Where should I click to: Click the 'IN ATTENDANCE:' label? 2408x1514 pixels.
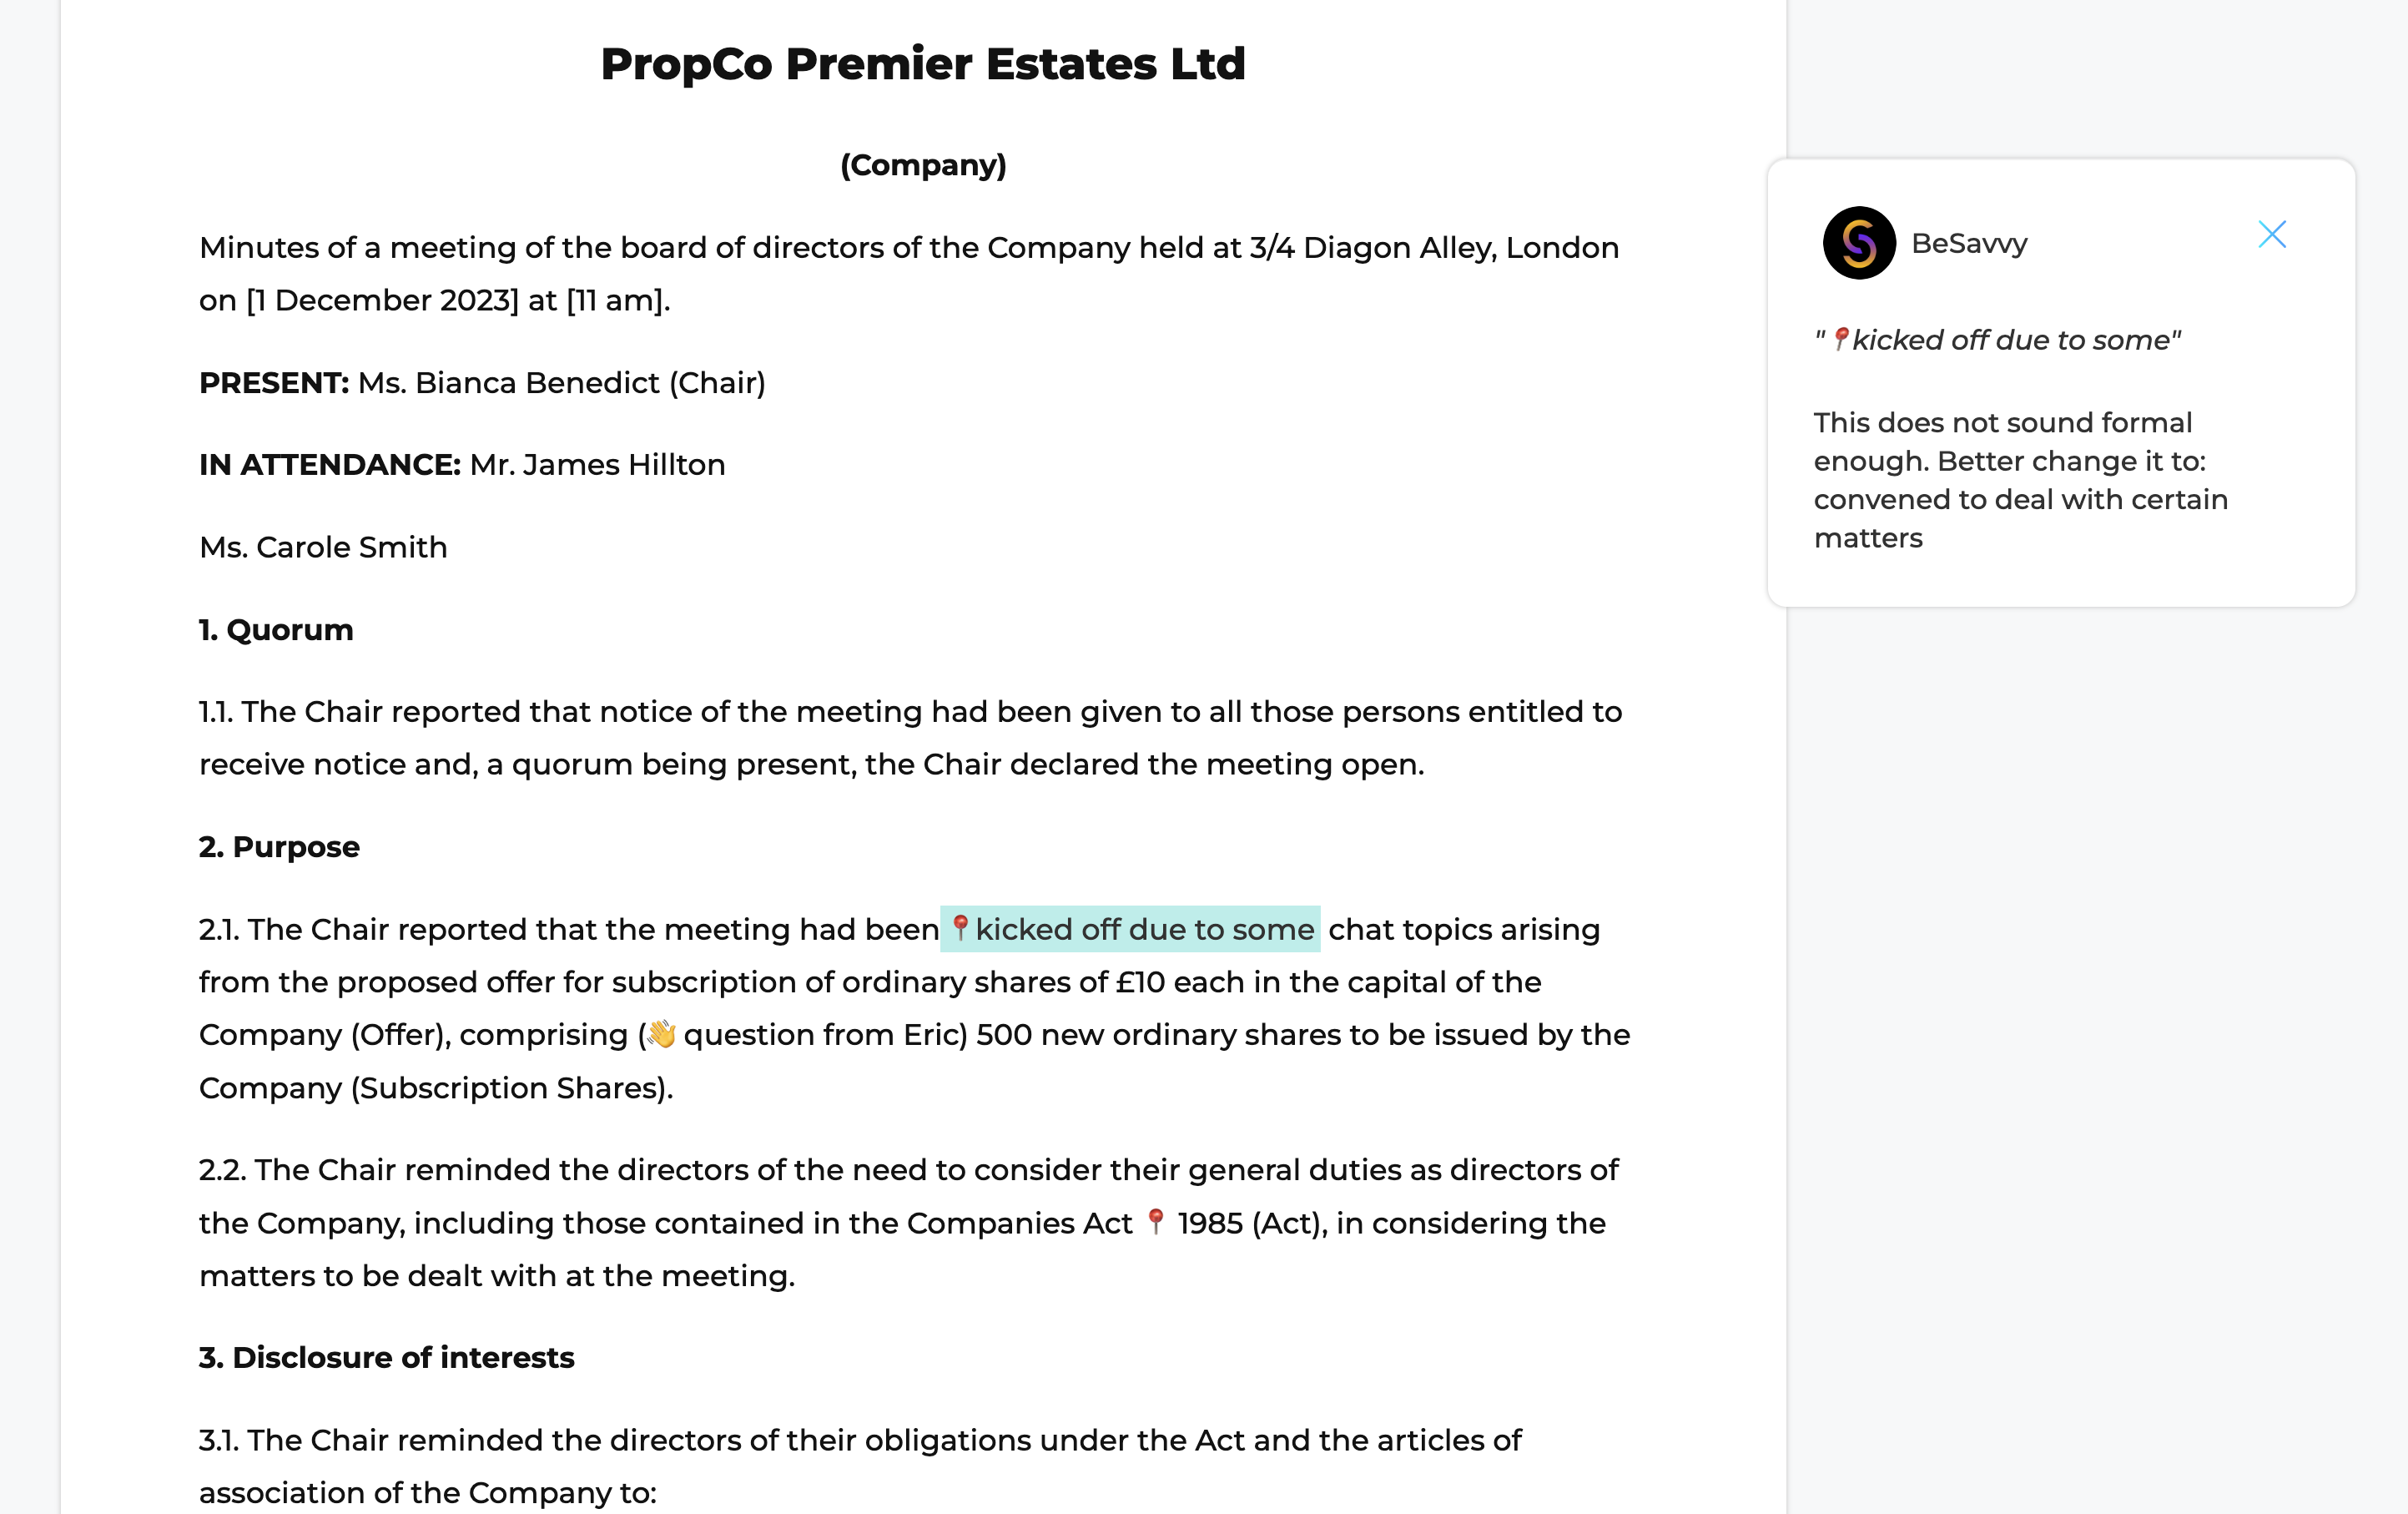[330, 465]
